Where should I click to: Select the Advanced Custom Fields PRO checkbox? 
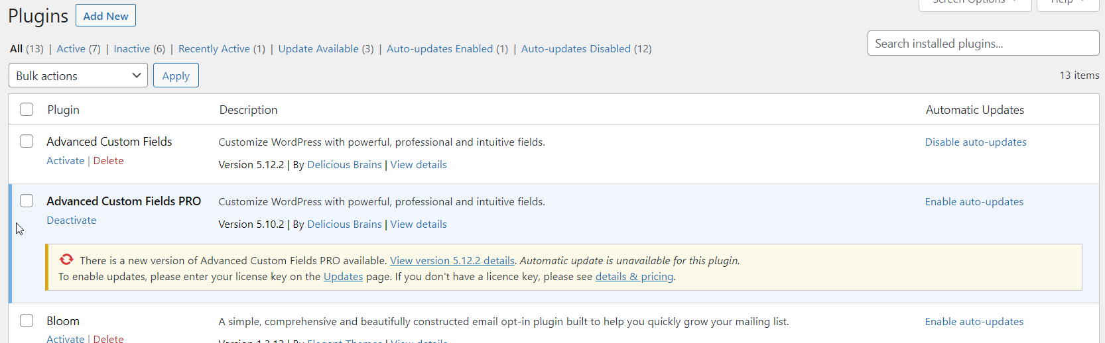click(x=27, y=201)
